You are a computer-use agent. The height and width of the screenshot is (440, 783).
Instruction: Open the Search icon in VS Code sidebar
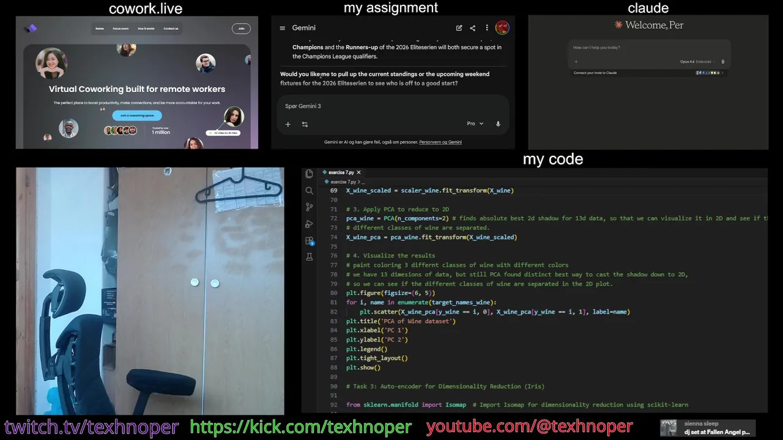(x=310, y=191)
